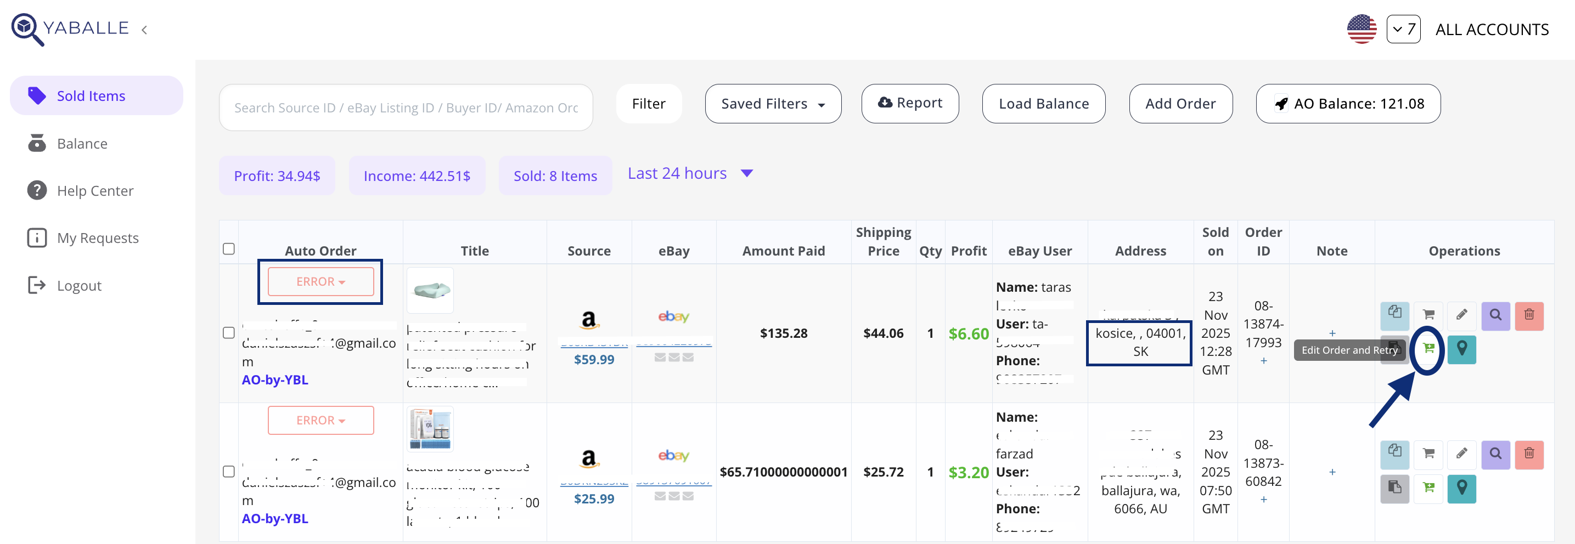Select the second order row checkbox
This screenshot has height=544, width=1575.
(x=229, y=472)
